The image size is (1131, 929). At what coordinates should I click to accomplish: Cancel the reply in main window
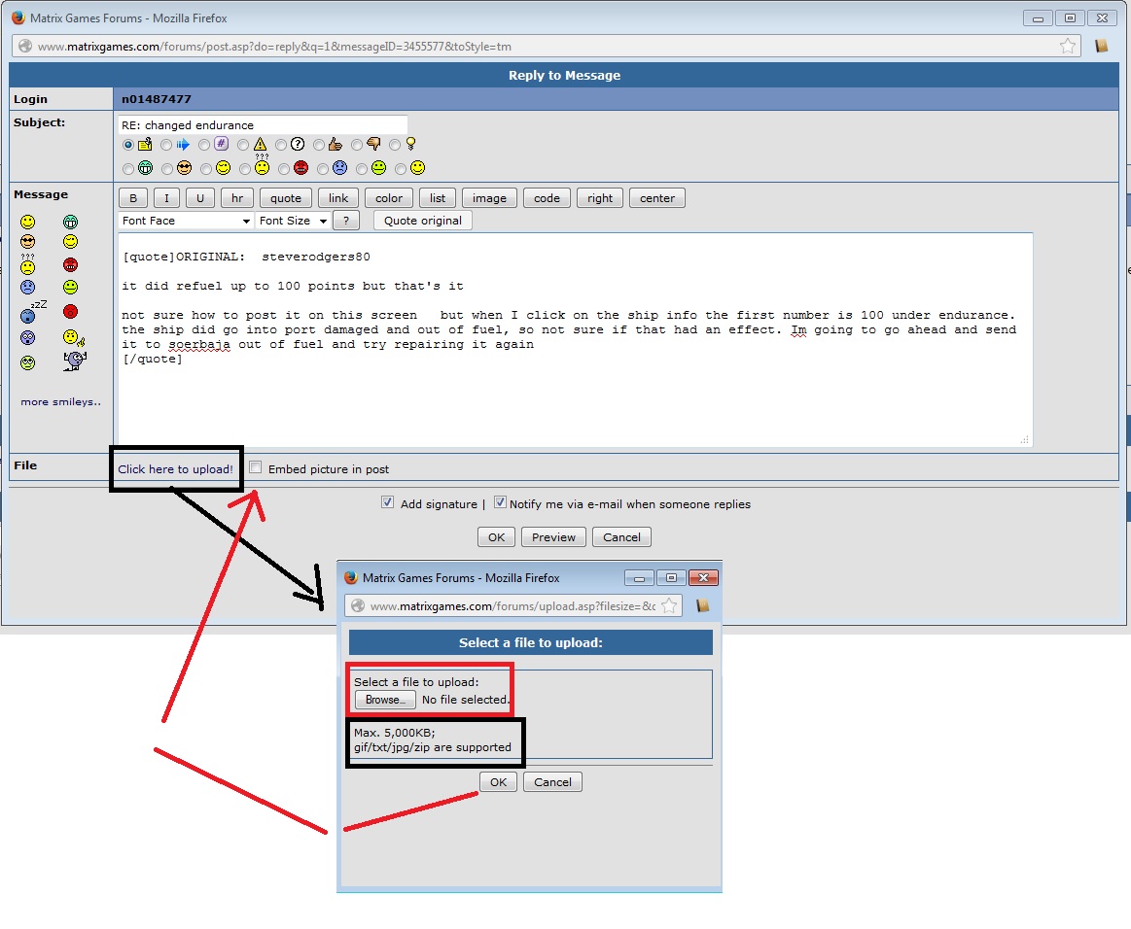point(621,537)
